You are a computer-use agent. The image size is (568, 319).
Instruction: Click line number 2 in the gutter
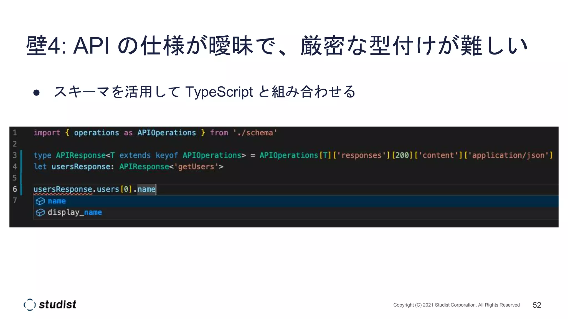point(15,144)
